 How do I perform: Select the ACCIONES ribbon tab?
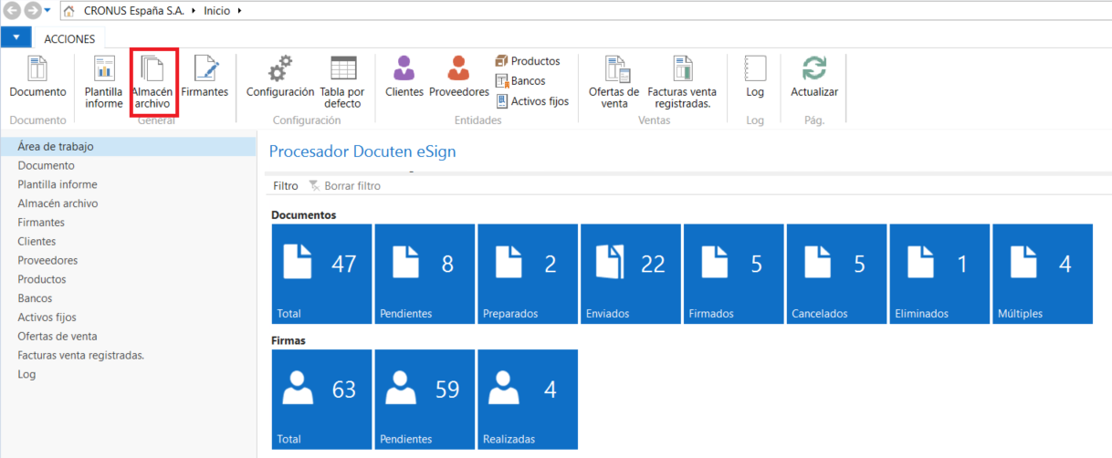tap(69, 37)
